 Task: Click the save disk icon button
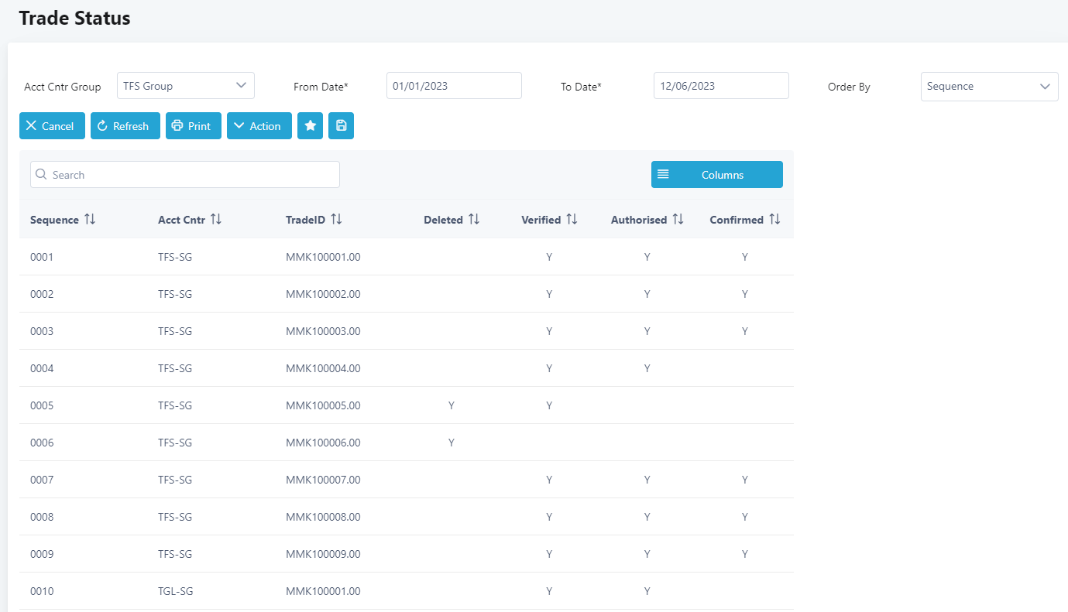pos(341,126)
